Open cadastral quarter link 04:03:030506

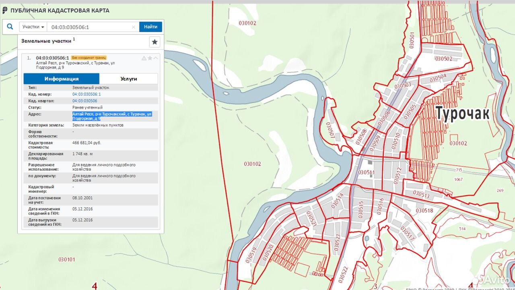[x=84, y=101]
